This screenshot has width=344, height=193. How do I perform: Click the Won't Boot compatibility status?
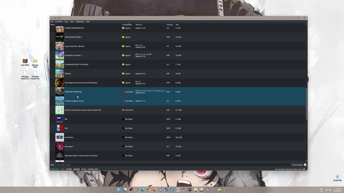click(x=128, y=110)
